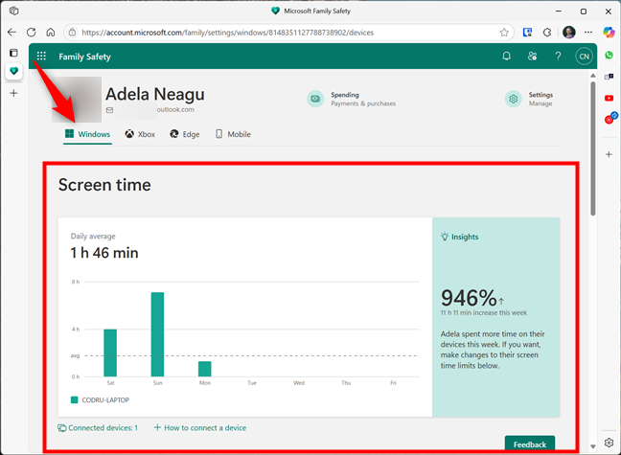Viewport: 621px width, 455px height.
Task: Open the Settings gear for Adela
Action: click(514, 99)
